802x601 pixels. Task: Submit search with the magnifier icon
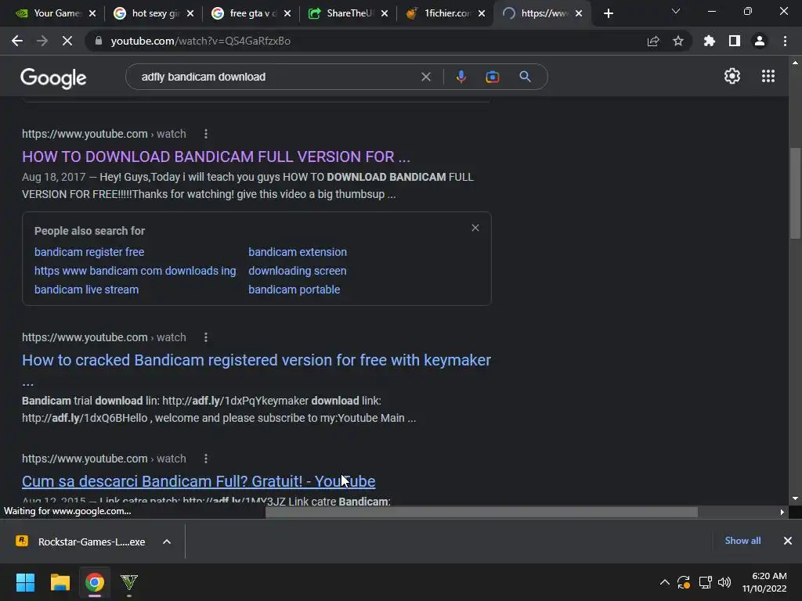click(x=525, y=77)
